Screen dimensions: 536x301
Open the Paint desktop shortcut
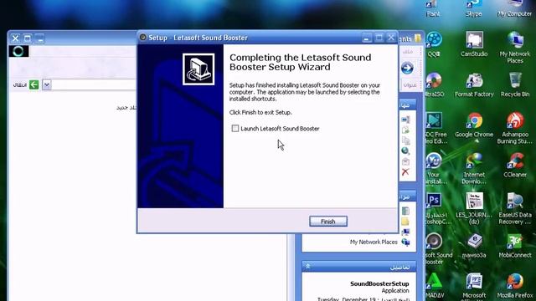pyautogui.click(x=433, y=9)
